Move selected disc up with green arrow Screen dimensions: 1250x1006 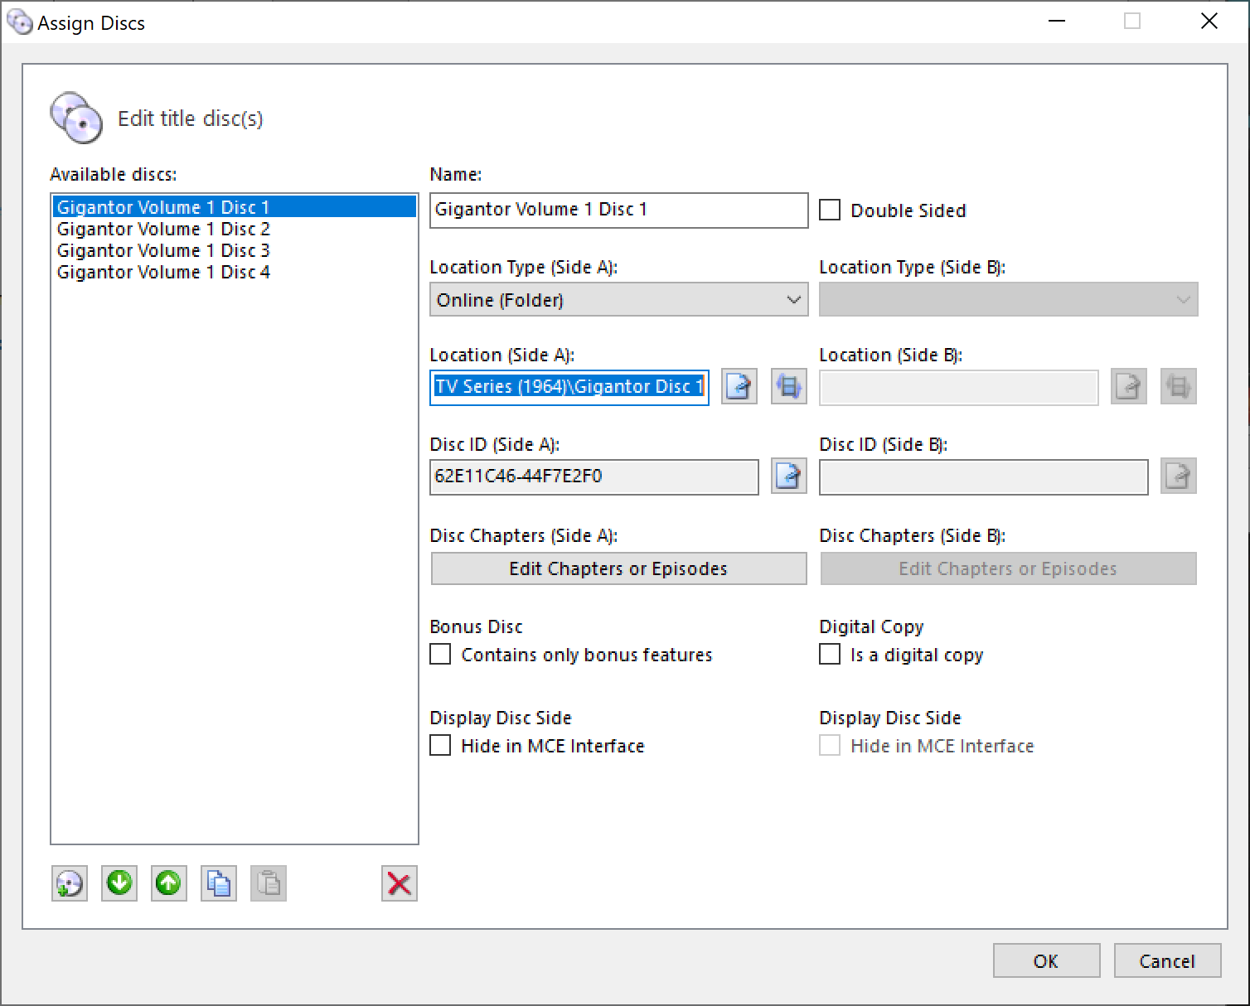coord(169,883)
